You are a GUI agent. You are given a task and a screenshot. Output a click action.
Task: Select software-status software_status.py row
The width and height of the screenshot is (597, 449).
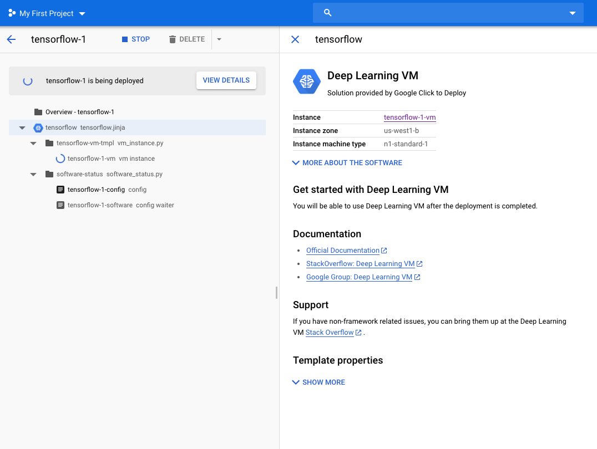[137, 174]
